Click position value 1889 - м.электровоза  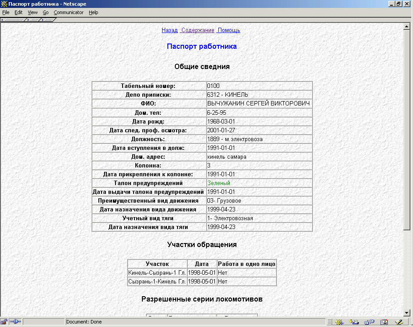pyautogui.click(x=235, y=139)
